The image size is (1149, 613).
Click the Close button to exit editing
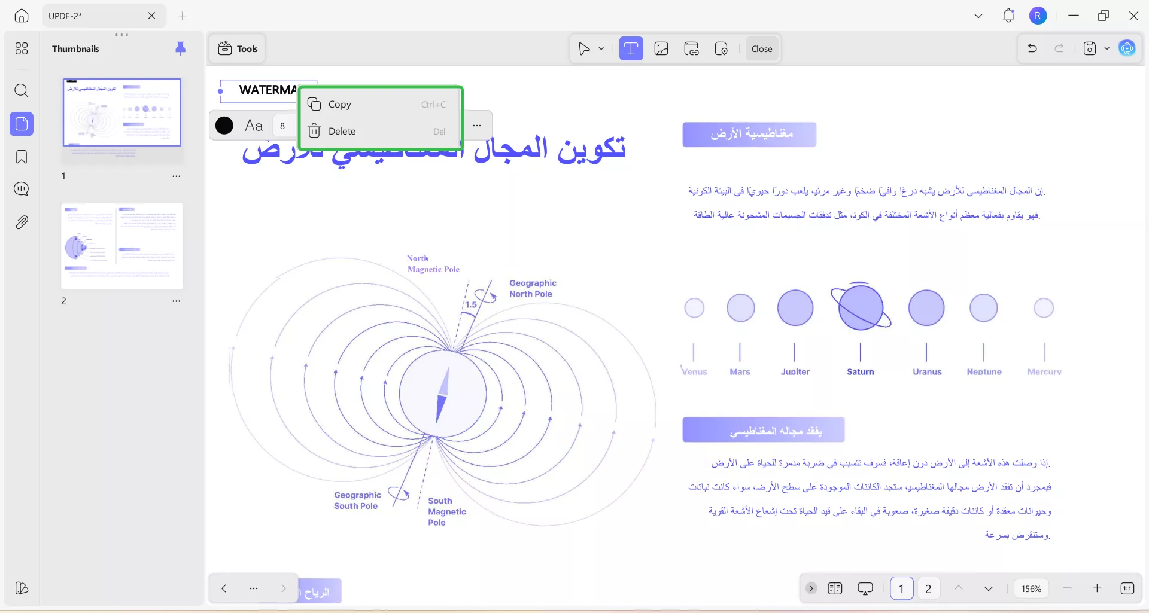point(761,48)
